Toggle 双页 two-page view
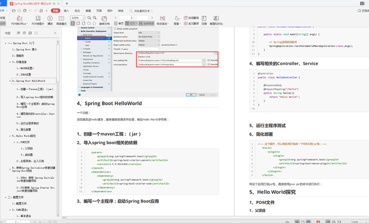369x223 pixels. 131,24
